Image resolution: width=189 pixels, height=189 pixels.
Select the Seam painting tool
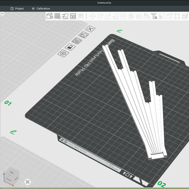pyautogui.click(x=162, y=16)
